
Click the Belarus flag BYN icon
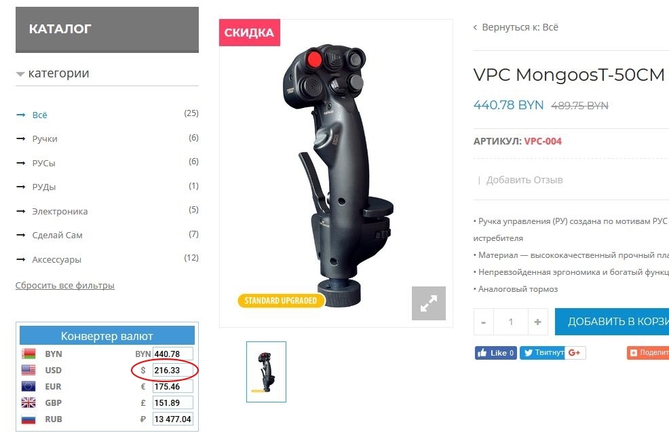tap(28, 354)
